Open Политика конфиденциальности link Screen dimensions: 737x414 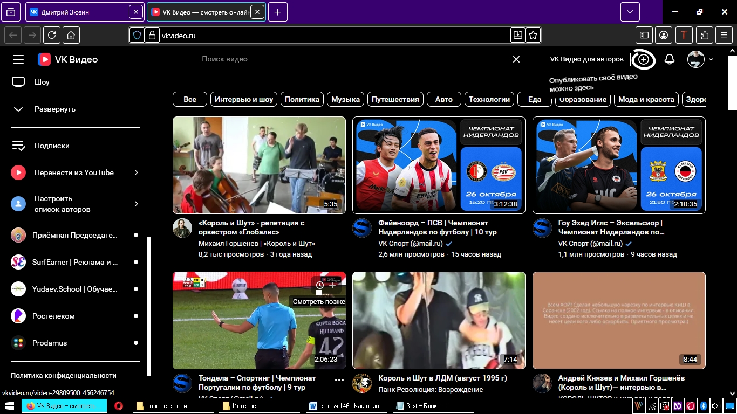(x=64, y=375)
